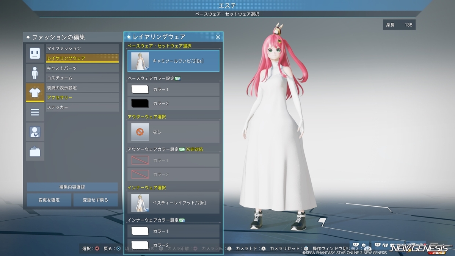Screen dimensions: 455x256
Task: Click the アウターウェア選択 section header
Action: coord(147,116)
